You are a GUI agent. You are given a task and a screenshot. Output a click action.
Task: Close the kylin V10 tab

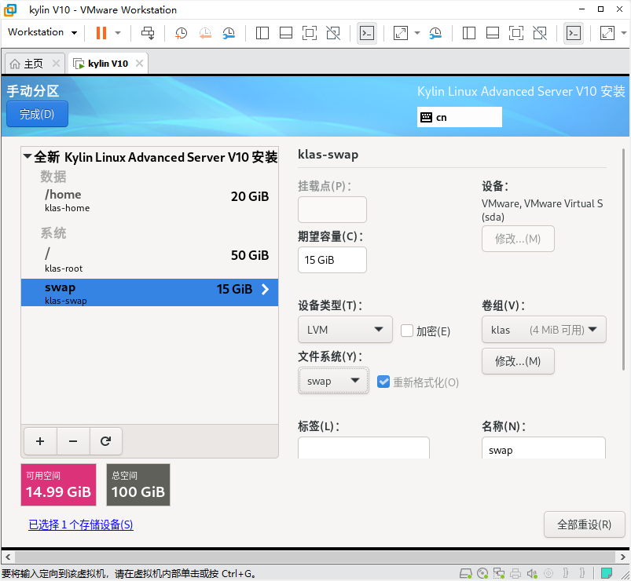(x=139, y=63)
